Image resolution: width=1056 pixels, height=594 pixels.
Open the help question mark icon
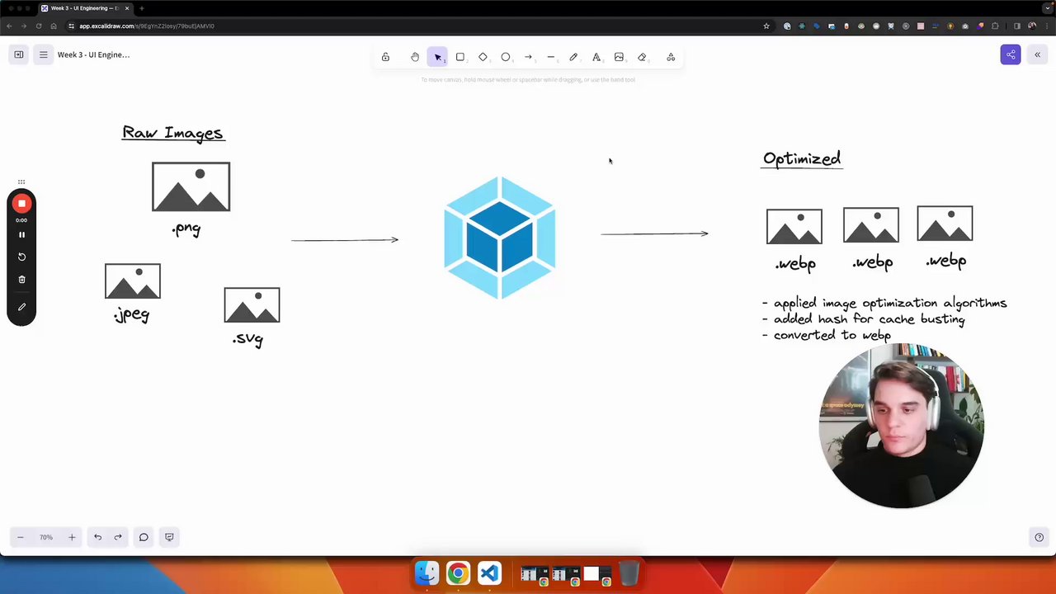pos(1039,537)
